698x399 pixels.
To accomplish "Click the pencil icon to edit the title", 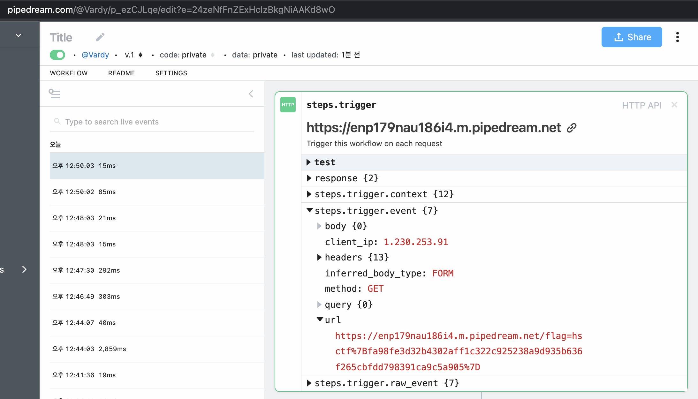I will (100, 37).
